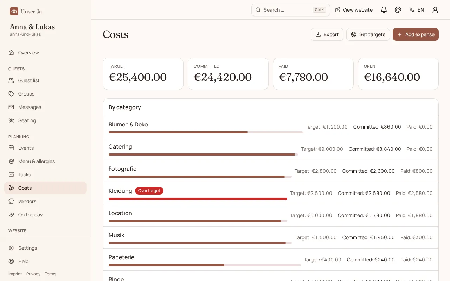
Task: Navigate to Seating section
Action: click(x=45, y=120)
